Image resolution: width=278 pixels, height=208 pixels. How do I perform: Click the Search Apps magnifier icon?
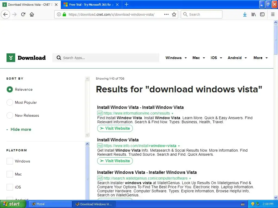click(x=59, y=58)
